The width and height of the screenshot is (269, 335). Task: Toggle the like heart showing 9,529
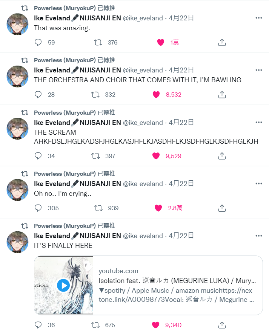pos(156,156)
